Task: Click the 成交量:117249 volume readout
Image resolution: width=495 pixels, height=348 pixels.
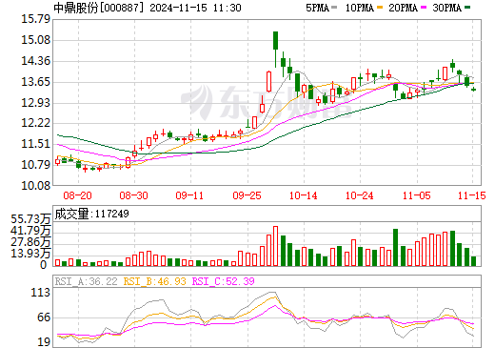Action: pyautogui.click(x=91, y=214)
